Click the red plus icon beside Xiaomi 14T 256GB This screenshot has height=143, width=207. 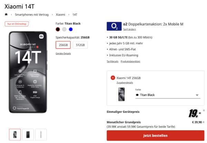tap(113, 78)
